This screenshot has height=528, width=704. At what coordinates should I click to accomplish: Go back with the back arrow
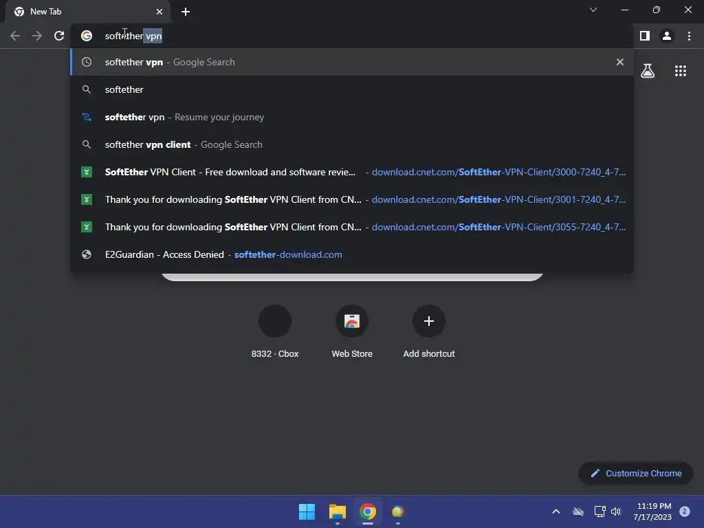pyautogui.click(x=15, y=36)
